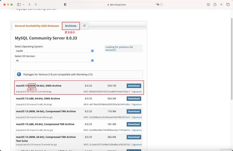Image resolution: width=233 pixels, height=151 pixels.
Task: Open Signature for x86 DMG Archive
Action: tap(137, 104)
